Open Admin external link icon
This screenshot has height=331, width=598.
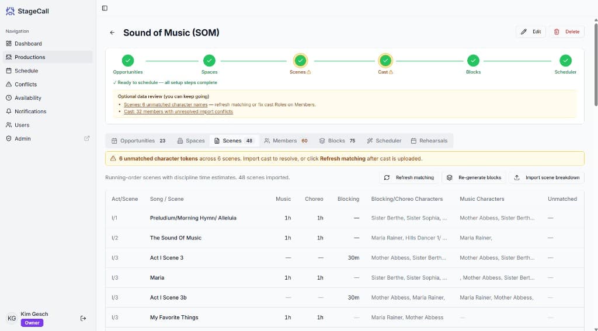tap(86, 138)
